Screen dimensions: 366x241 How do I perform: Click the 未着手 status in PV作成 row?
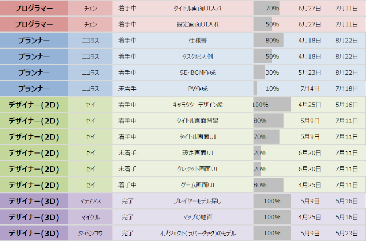point(126,89)
